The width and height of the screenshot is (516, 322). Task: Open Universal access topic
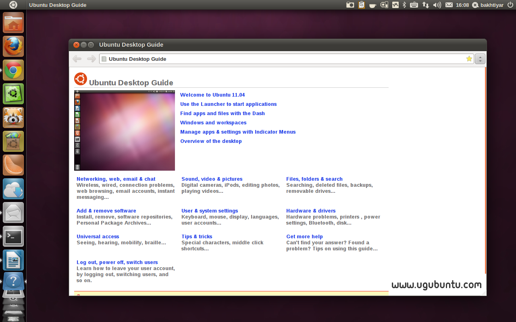(98, 237)
